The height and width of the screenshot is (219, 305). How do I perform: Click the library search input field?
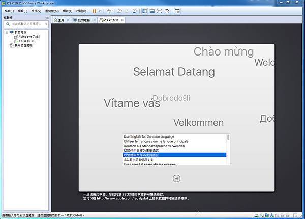coord(26,24)
